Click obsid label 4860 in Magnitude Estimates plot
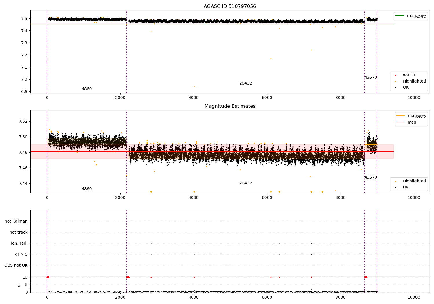This screenshot has height=304, width=434. (x=87, y=189)
